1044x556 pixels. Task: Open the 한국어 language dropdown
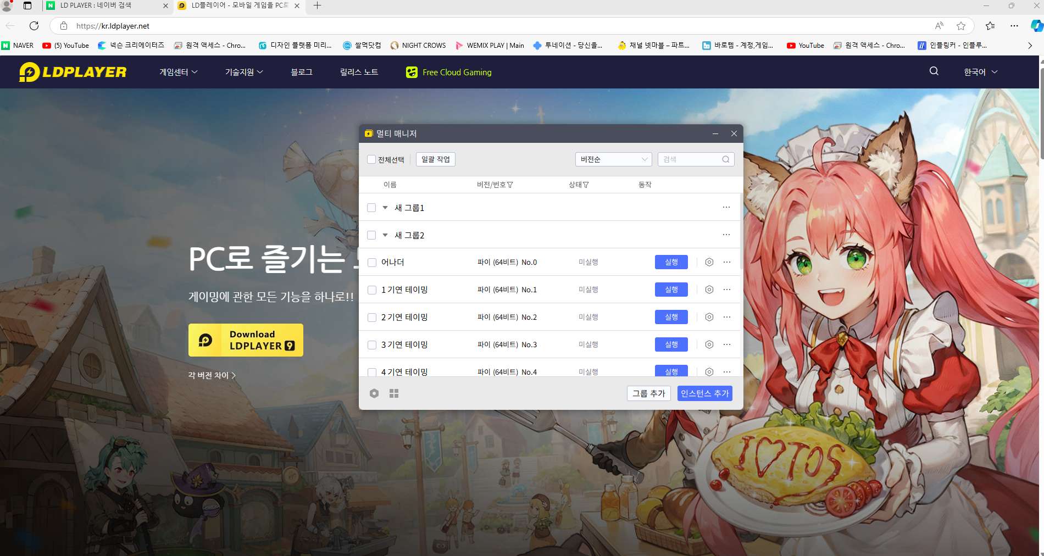[x=980, y=72]
